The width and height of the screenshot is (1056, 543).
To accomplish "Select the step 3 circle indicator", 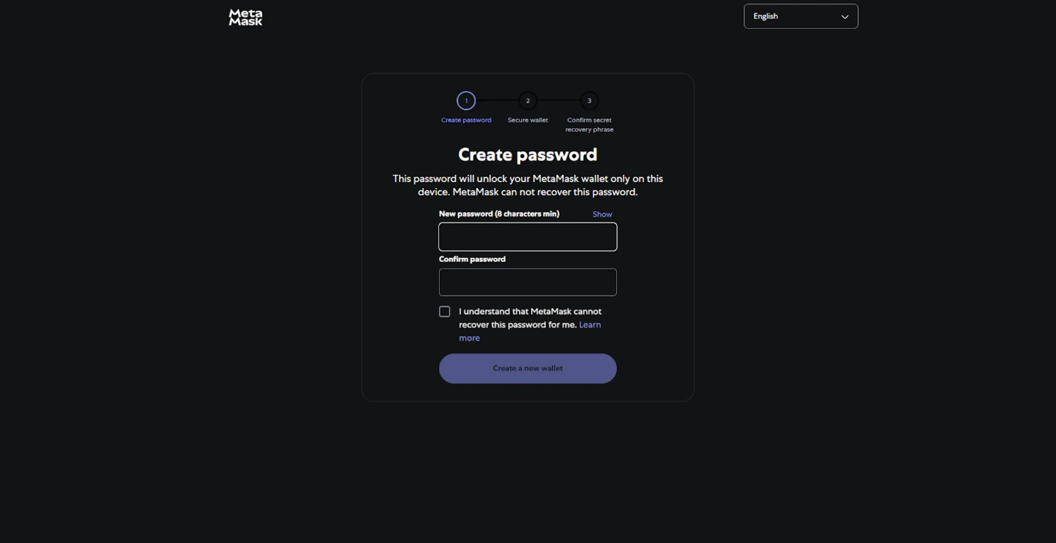I will pos(589,101).
